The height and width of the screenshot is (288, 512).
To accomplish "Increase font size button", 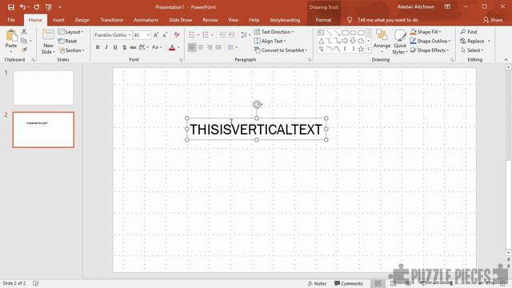I will [x=156, y=35].
